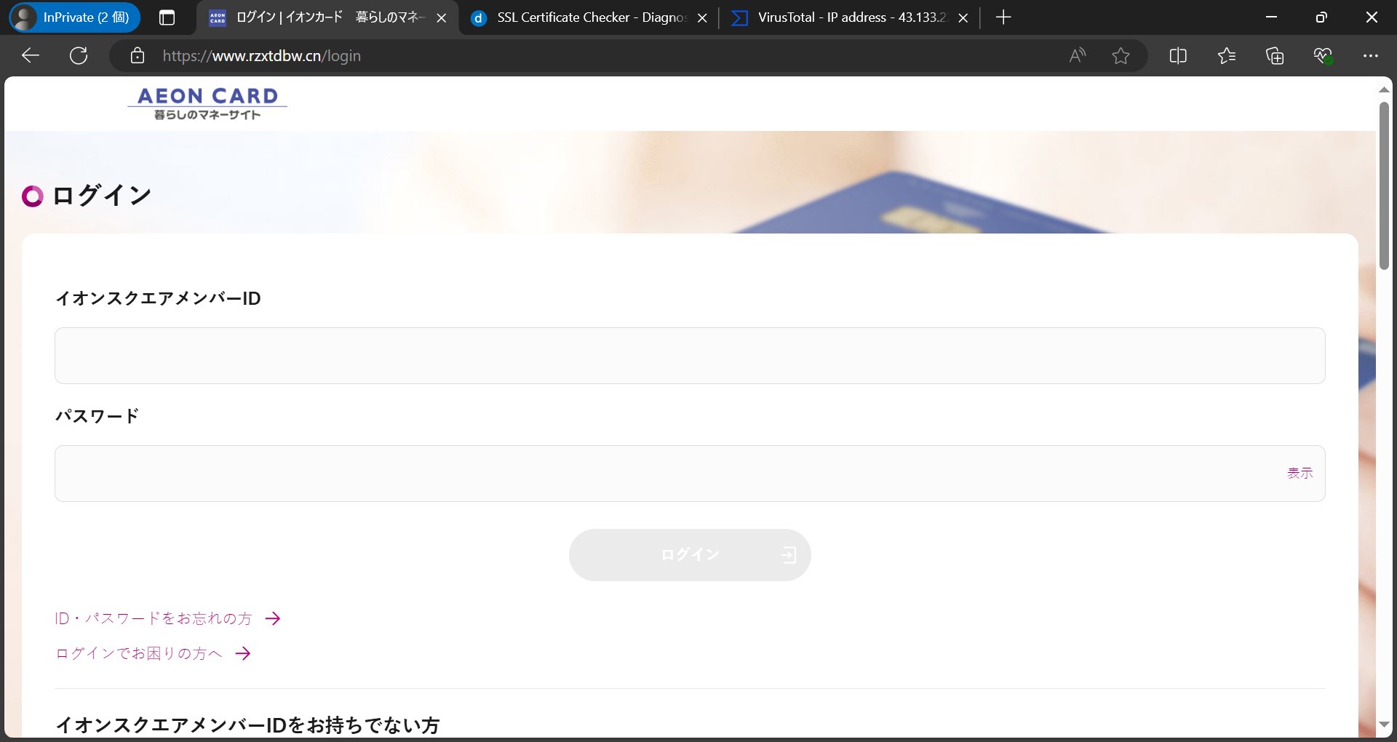Open a new tab with plus
The width and height of the screenshot is (1397, 742).
coord(1003,17)
